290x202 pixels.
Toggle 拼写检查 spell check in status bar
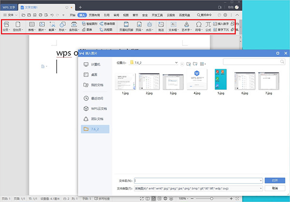[102, 199]
